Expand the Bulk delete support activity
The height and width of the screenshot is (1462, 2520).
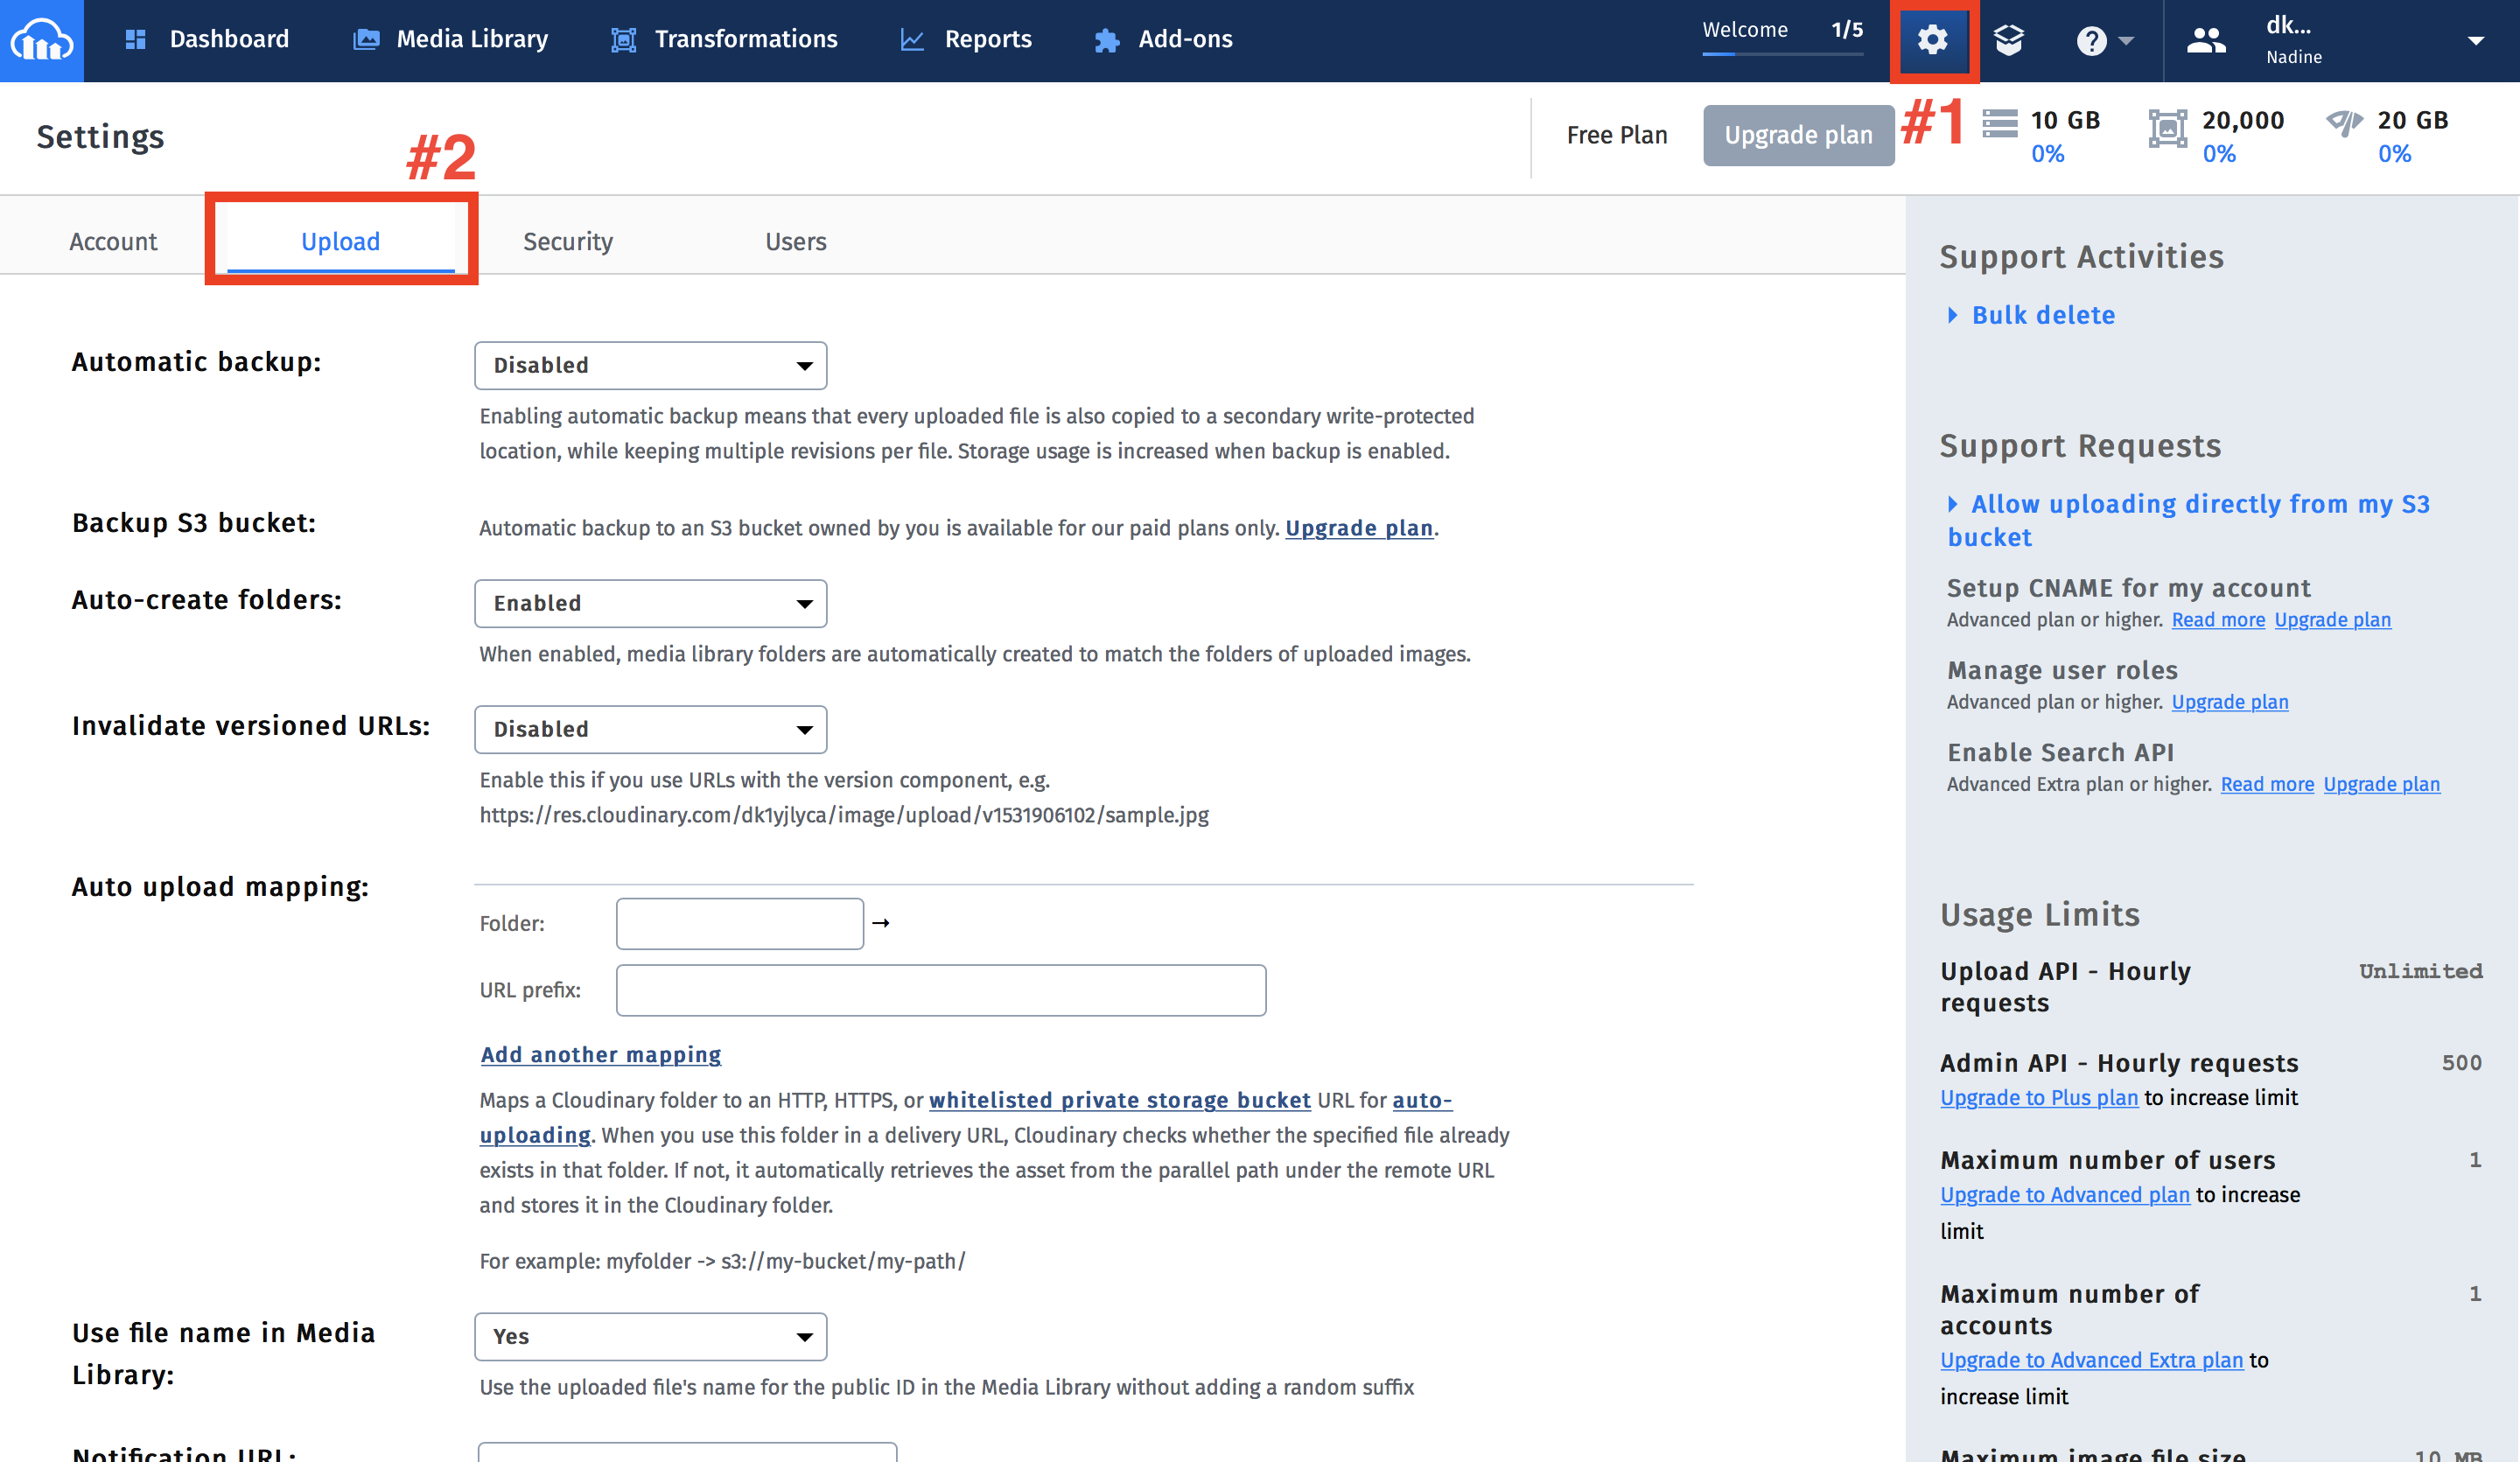coord(2042,315)
